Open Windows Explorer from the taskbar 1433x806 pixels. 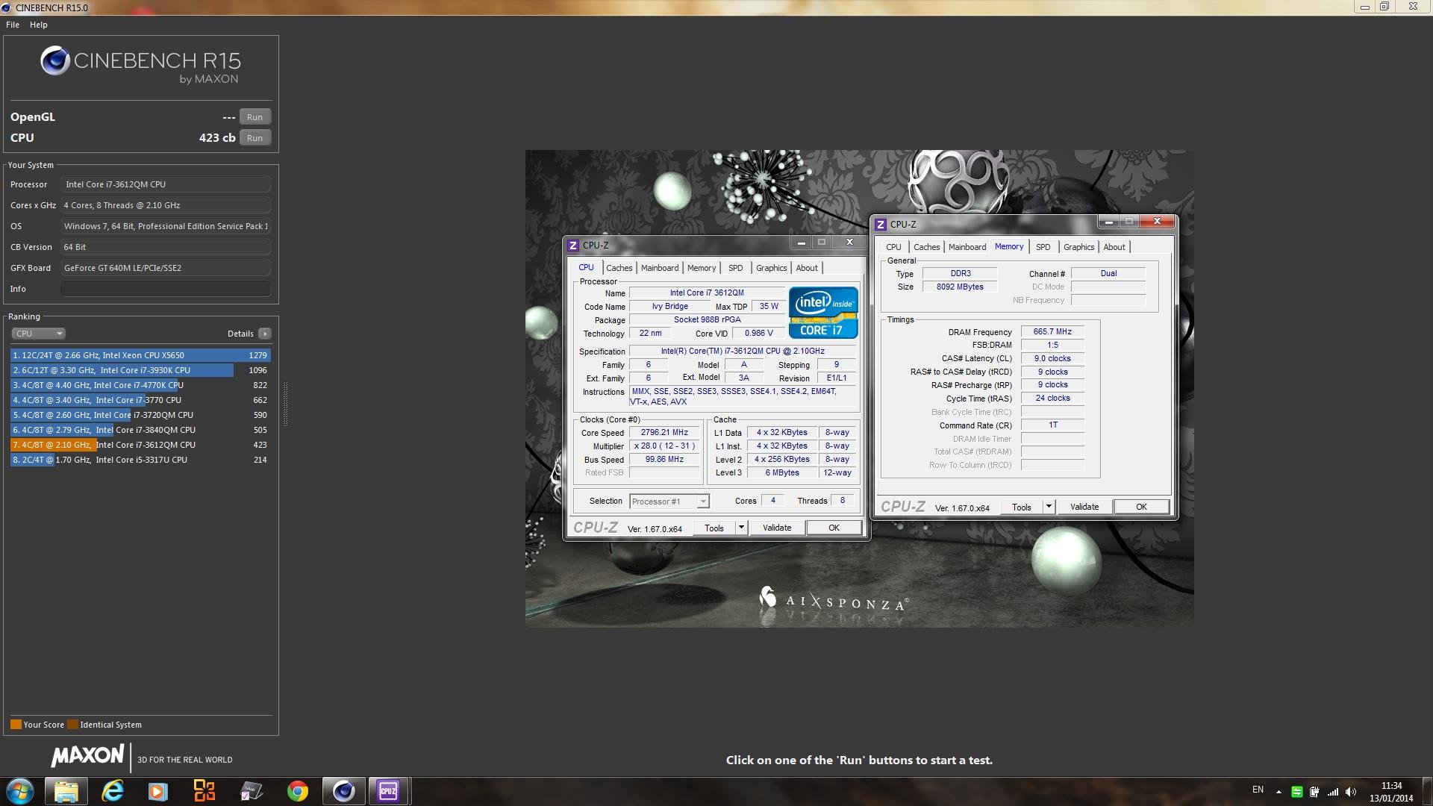point(66,791)
